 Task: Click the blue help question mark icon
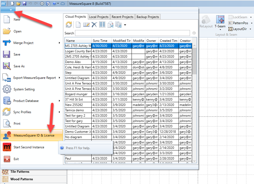click(x=54, y=3)
